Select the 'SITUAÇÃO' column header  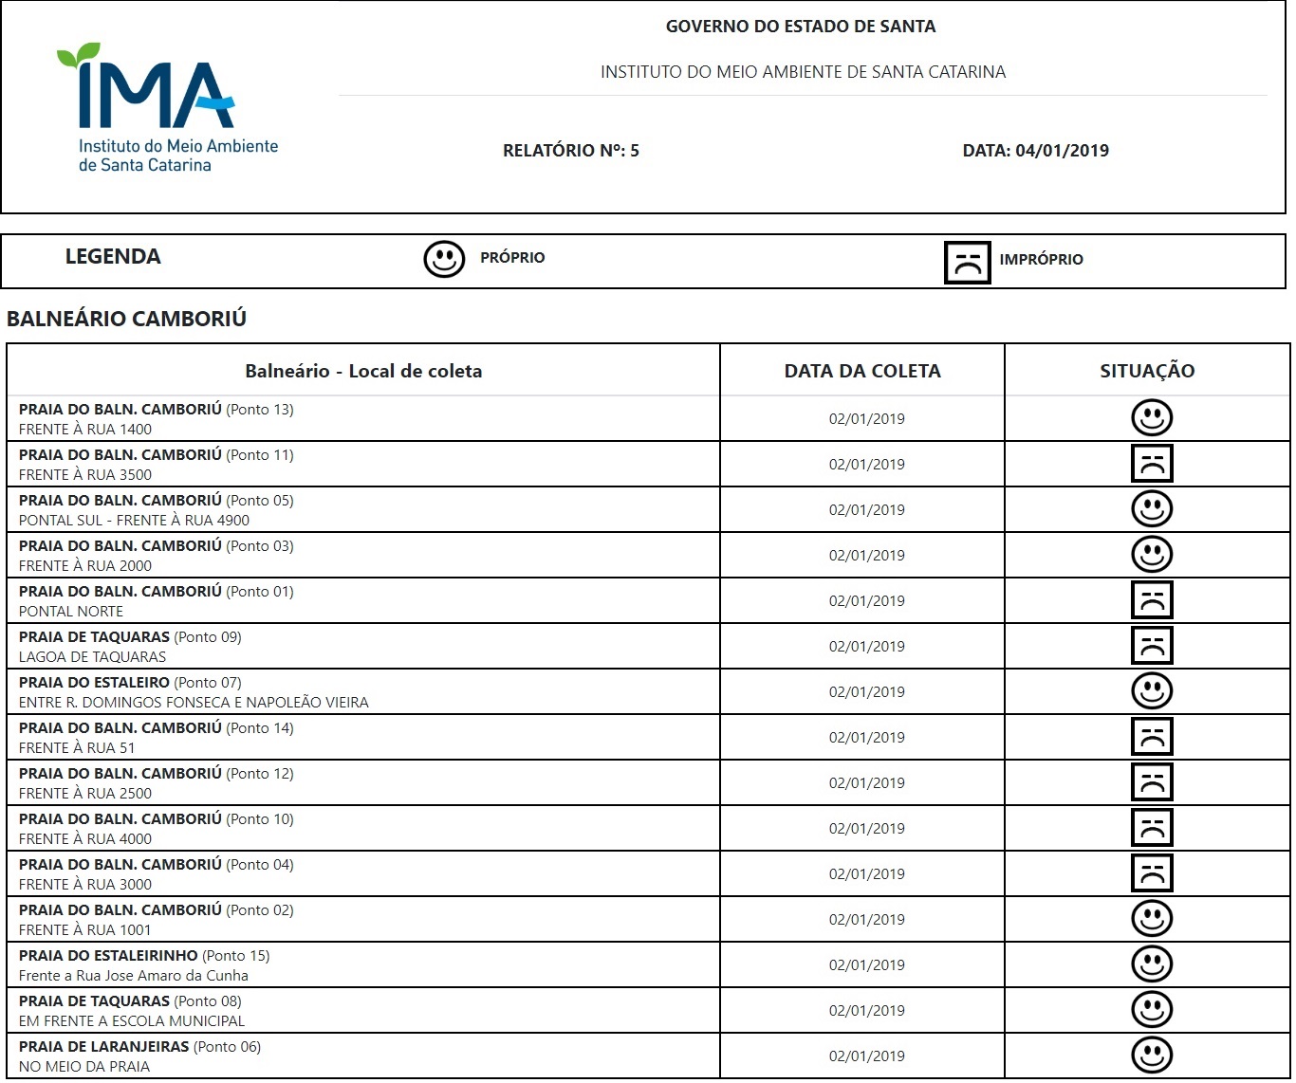point(1147,371)
